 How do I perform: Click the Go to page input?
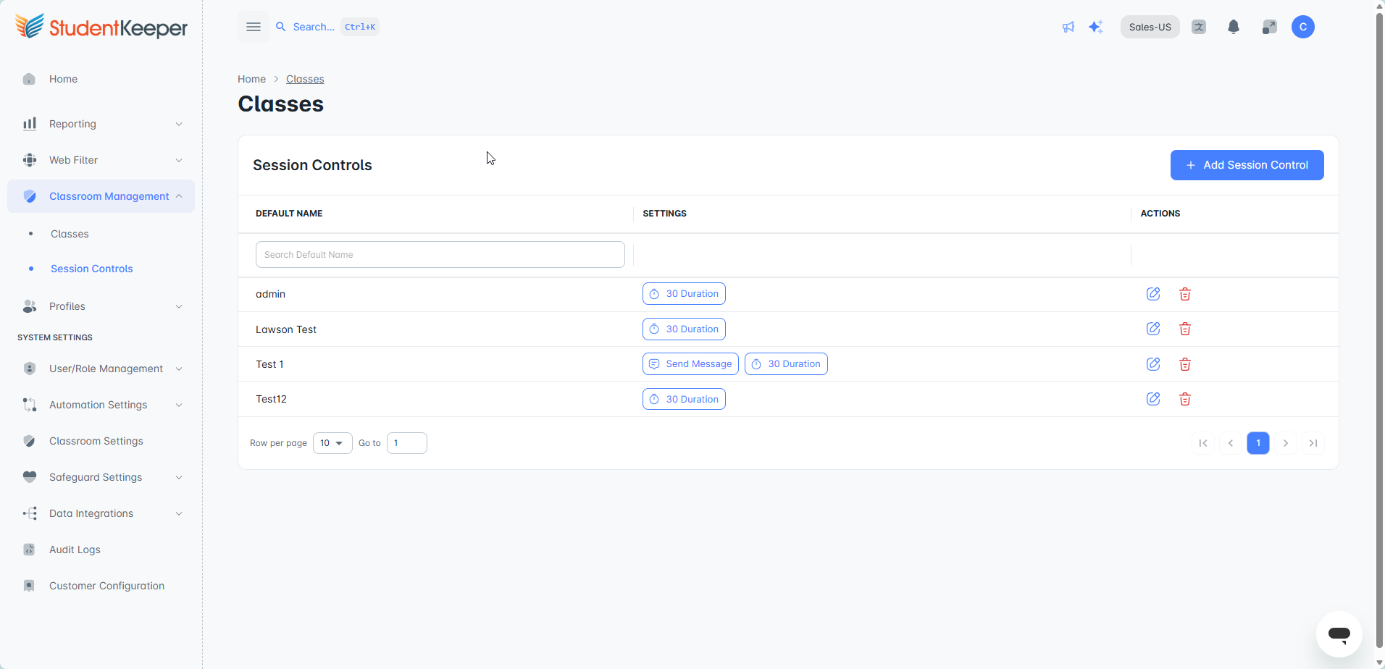[x=407, y=443]
